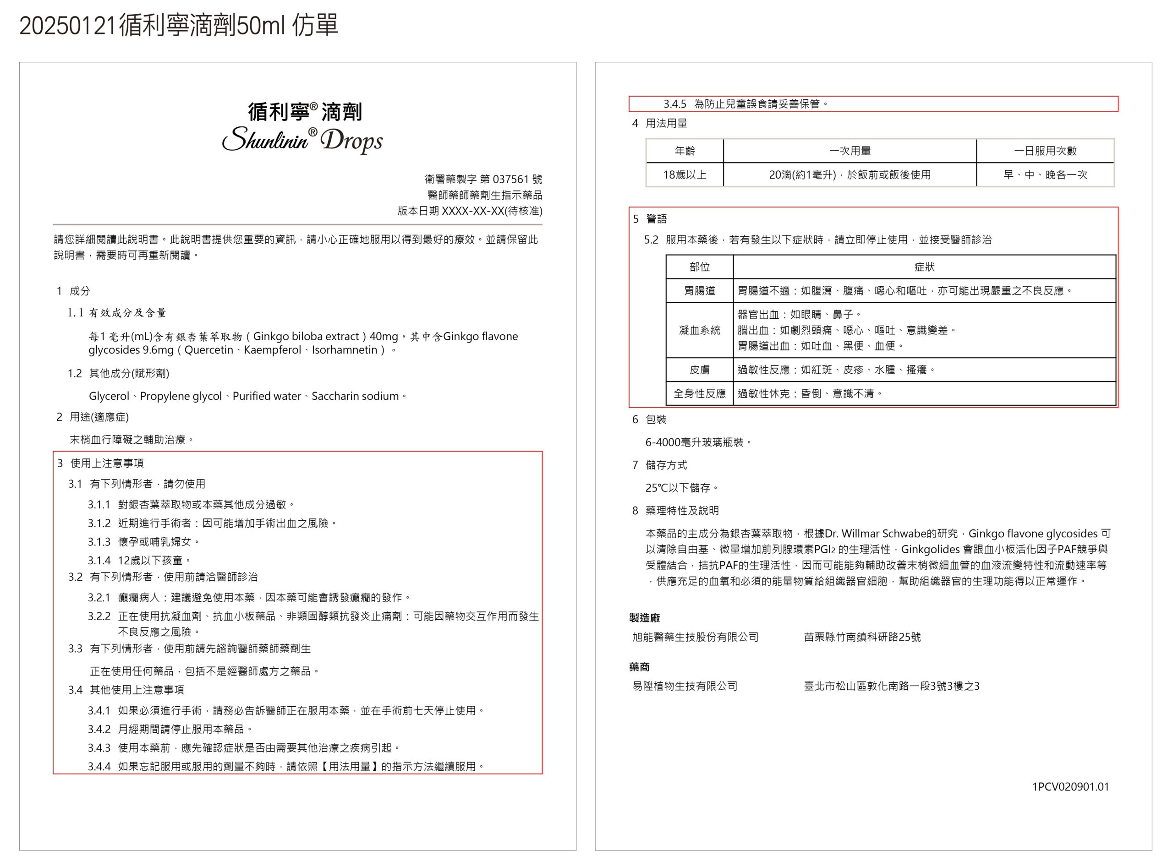Click item 3.1.1 對銀杏葉萃取物過敏
The width and height of the screenshot is (1173, 867).
(x=191, y=504)
